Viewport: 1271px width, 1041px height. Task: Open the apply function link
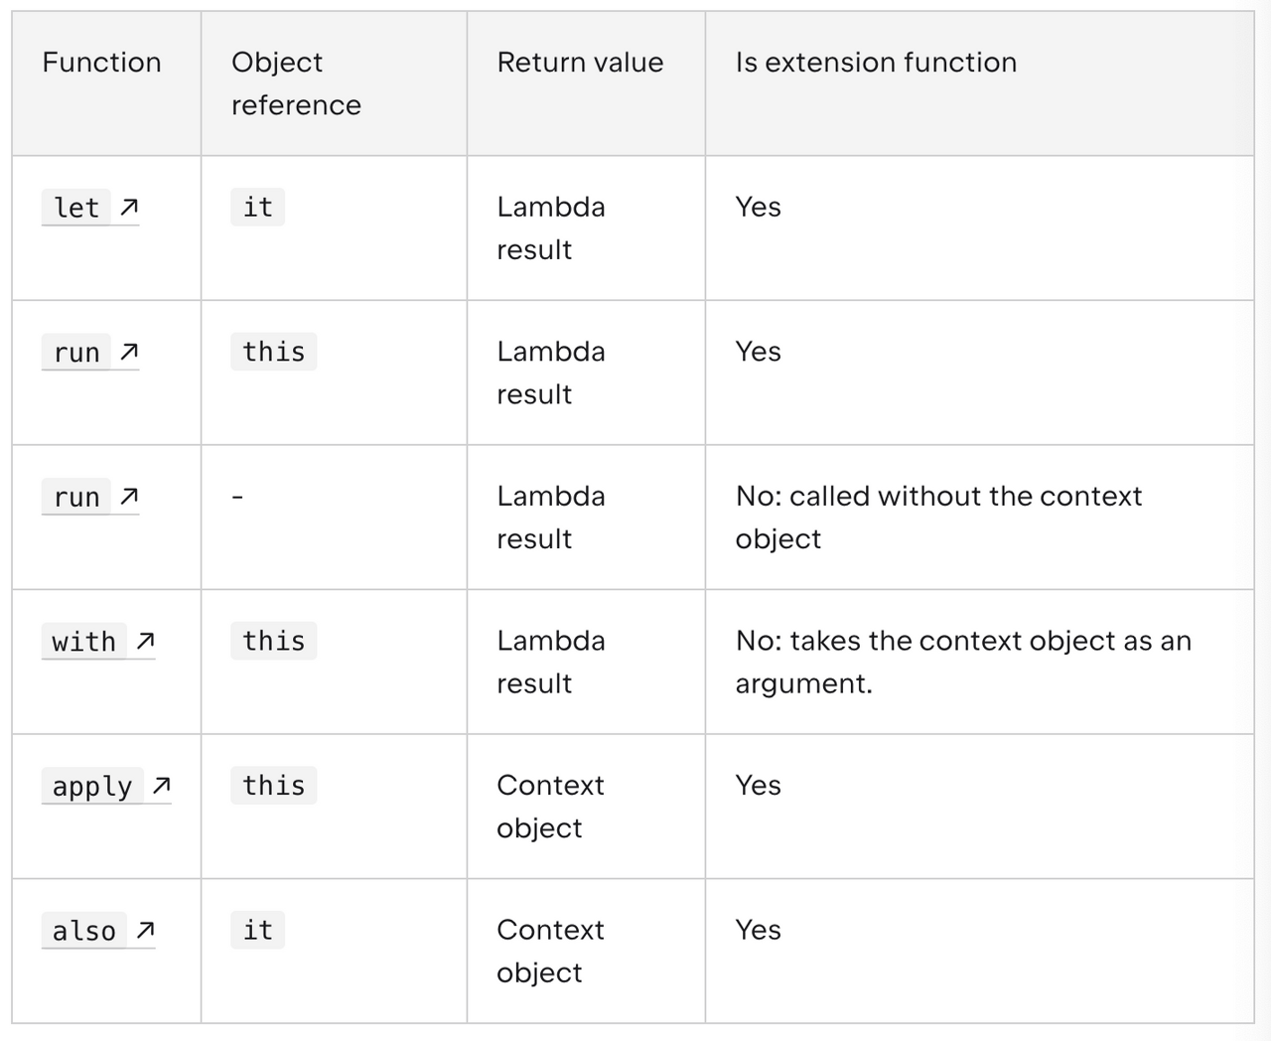pyautogui.click(x=106, y=786)
